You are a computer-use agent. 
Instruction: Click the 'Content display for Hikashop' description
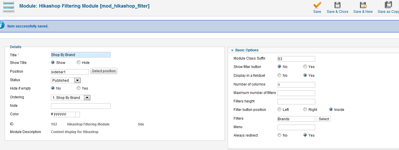click(75, 132)
